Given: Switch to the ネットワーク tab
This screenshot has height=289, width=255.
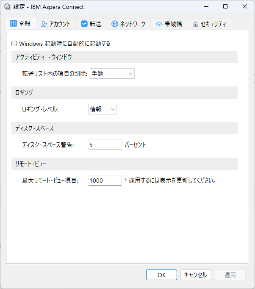Looking at the screenshot, I should click(x=128, y=24).
